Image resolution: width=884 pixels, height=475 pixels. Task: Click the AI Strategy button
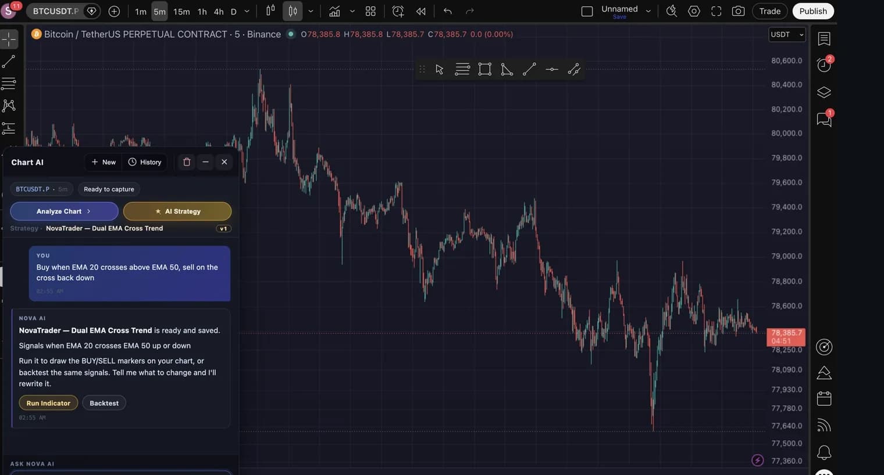(177, 211)
